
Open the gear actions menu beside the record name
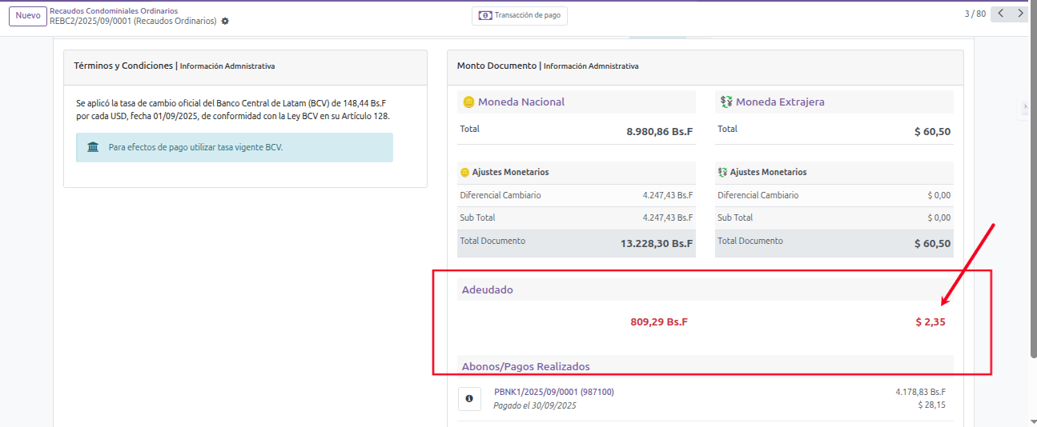pos(225,22)
